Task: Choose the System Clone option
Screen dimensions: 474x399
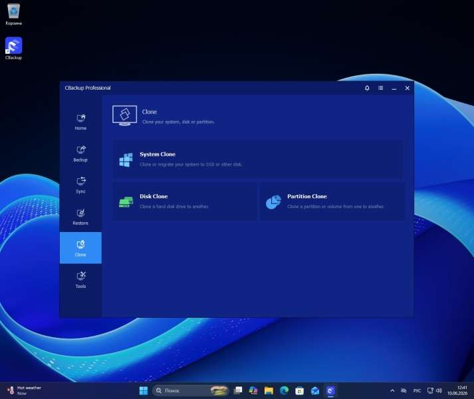Action: pos(258,160)
